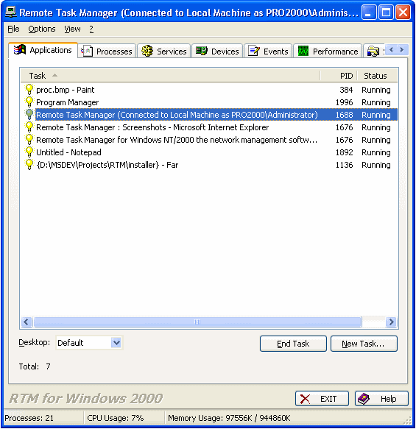This screenshot has height=429, width=416.
Task: Click the scrollbar right arrow
Action: point(392,322)
